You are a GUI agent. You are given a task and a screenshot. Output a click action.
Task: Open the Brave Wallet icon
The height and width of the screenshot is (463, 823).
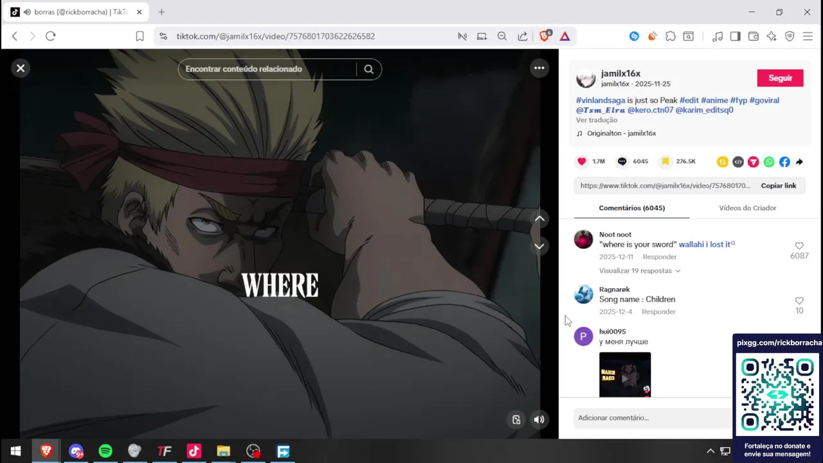pos(754,37)
